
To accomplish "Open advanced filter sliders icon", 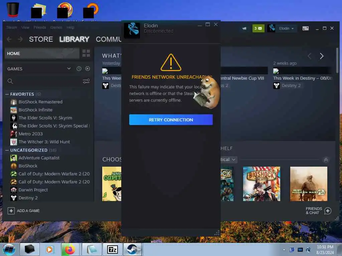I will [x=86, y=81].
